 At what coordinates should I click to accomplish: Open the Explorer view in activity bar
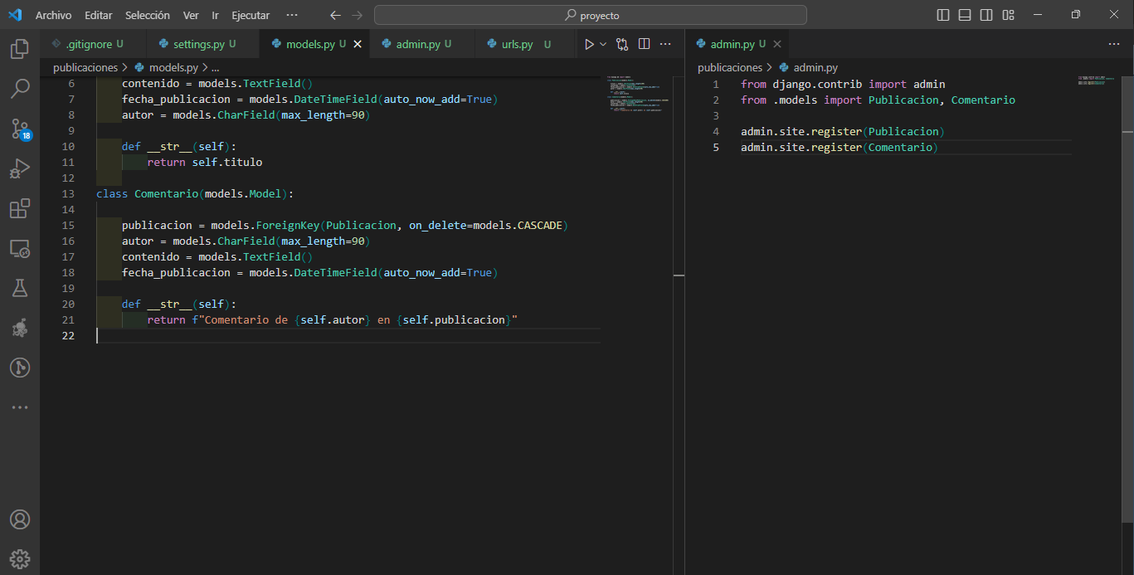click(x=19, y=49)
